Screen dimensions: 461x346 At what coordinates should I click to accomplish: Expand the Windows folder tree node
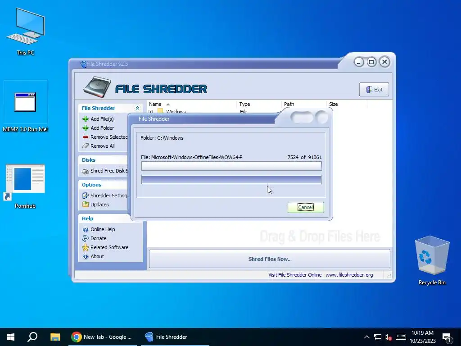[151, 112]
